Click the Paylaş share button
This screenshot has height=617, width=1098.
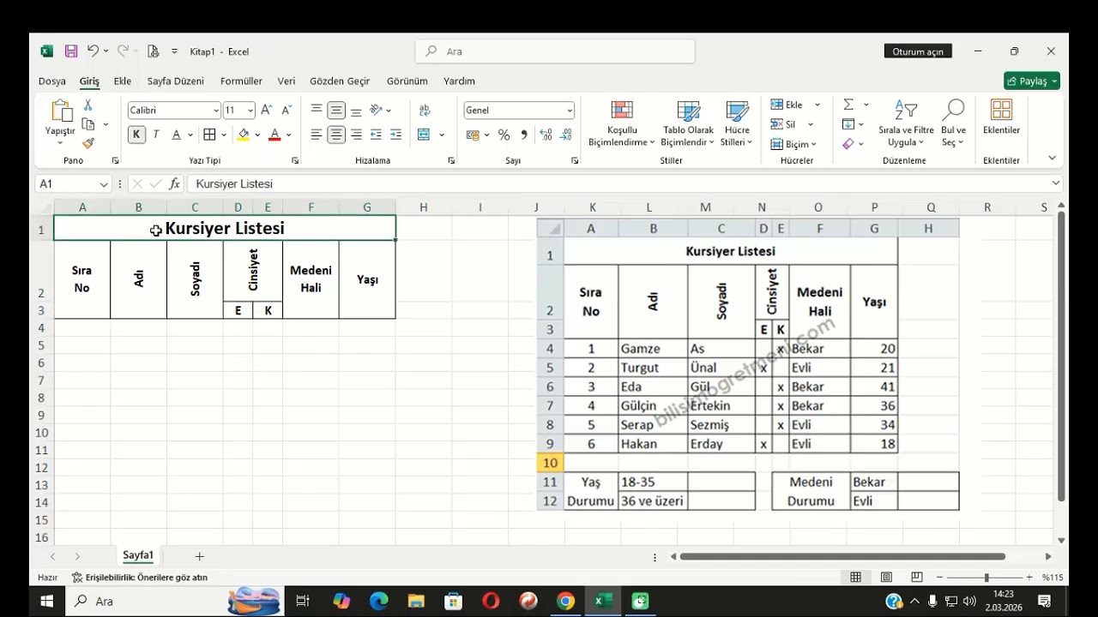click(x=1032, y=81)
